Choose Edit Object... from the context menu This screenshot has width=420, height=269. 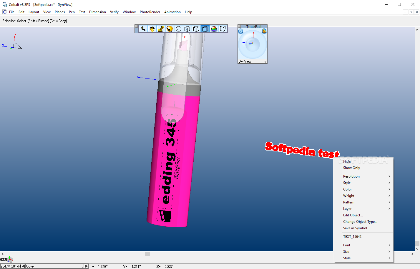363,215
